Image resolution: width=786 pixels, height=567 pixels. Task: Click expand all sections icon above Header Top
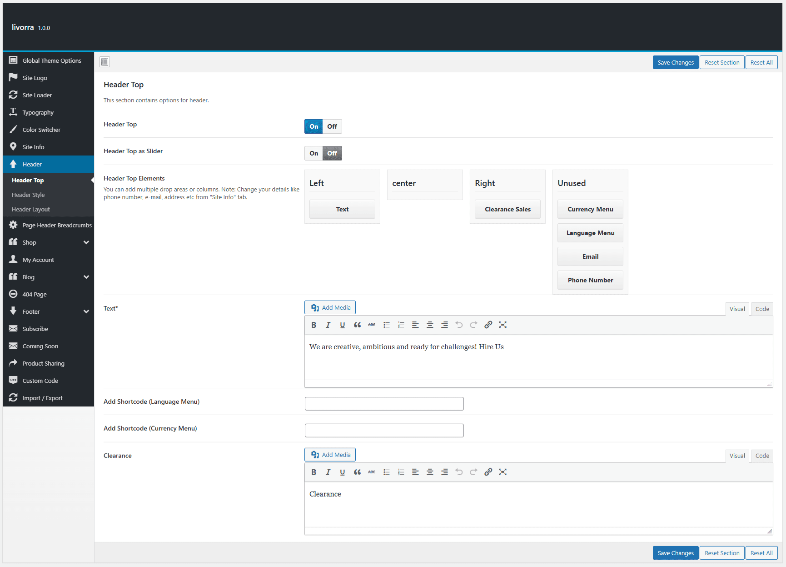pyautogui.click(x=105, y=62)
